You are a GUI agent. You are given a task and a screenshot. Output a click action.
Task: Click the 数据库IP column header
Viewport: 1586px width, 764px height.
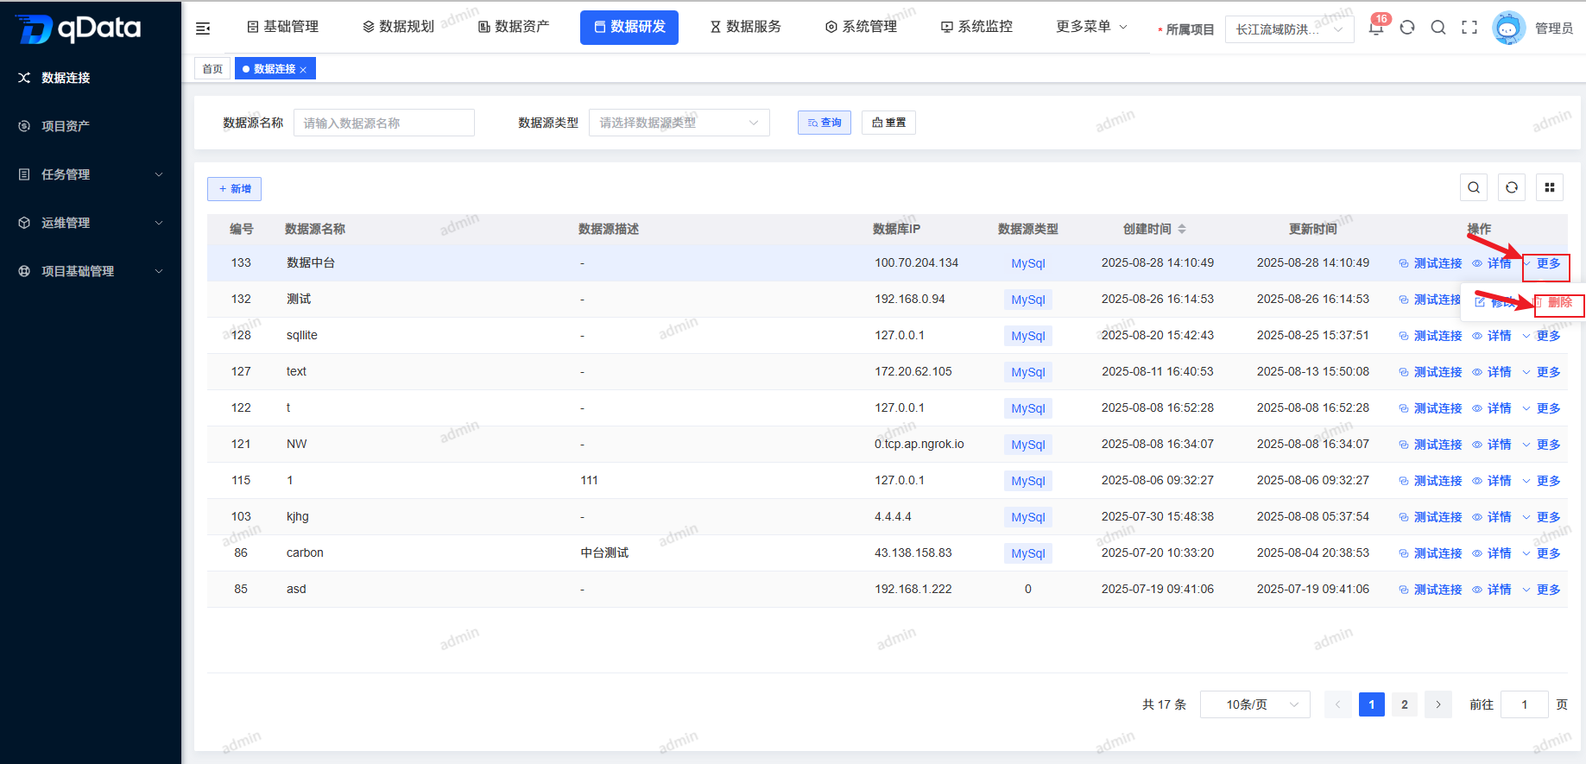click(x=896, y=229)
